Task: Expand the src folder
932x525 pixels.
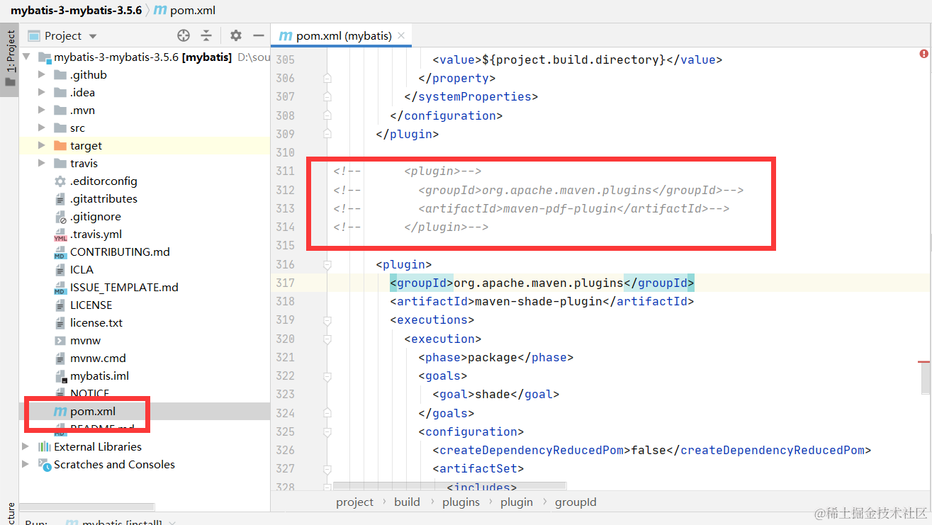Action: (x=42, y=128)
